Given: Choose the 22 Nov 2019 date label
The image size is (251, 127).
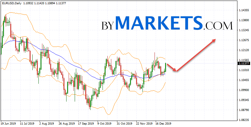Looking at the screenshot, I should coord(144,124).
